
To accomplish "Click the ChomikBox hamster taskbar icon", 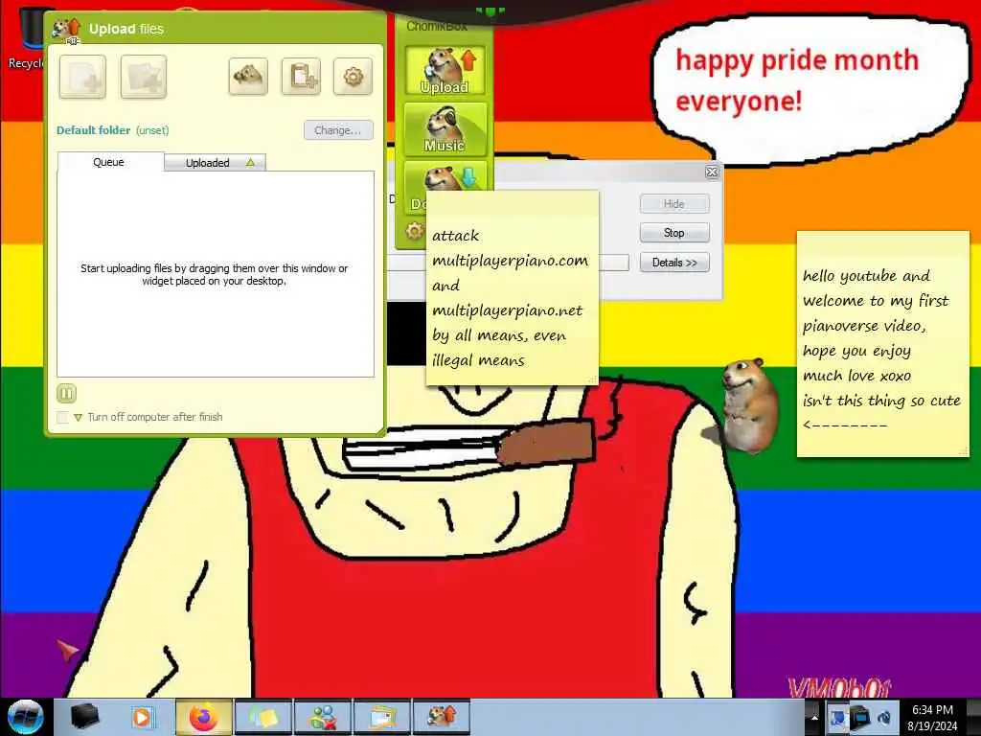I will coord(441,717).
